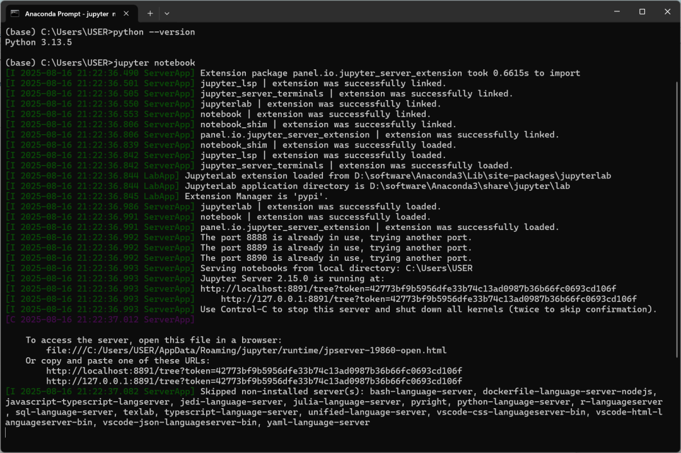Screen dimensions: 681x453
Task: Click the 'python --version' command text
Action: pos(154,32)
